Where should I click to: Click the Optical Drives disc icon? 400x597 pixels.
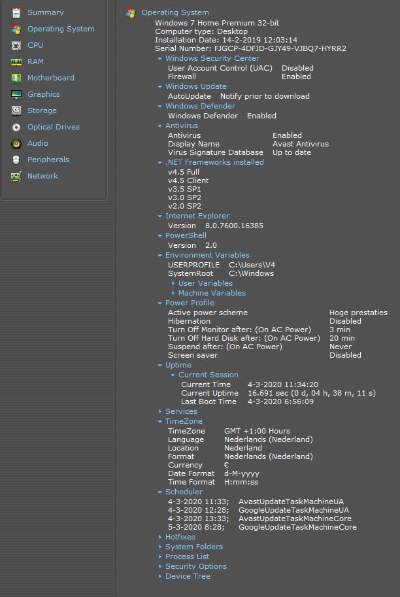tap(16, 127)
